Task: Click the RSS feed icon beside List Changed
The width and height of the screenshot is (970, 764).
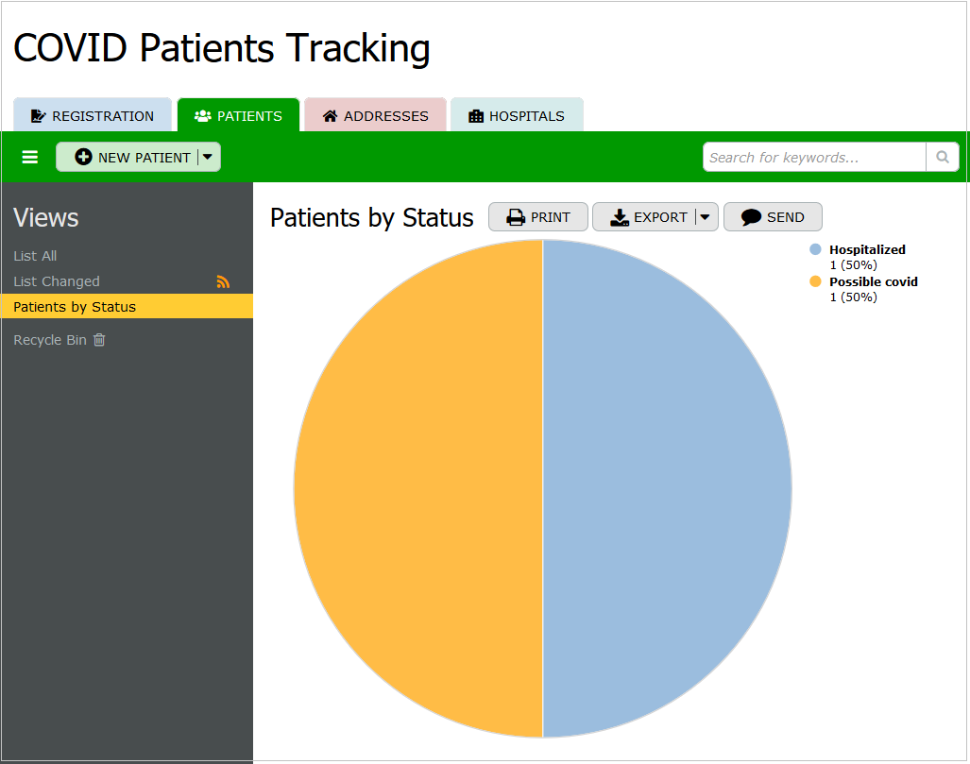Action: coord(223,281)
